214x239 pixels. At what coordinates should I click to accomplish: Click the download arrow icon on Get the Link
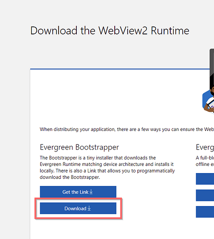coord(91,192)
